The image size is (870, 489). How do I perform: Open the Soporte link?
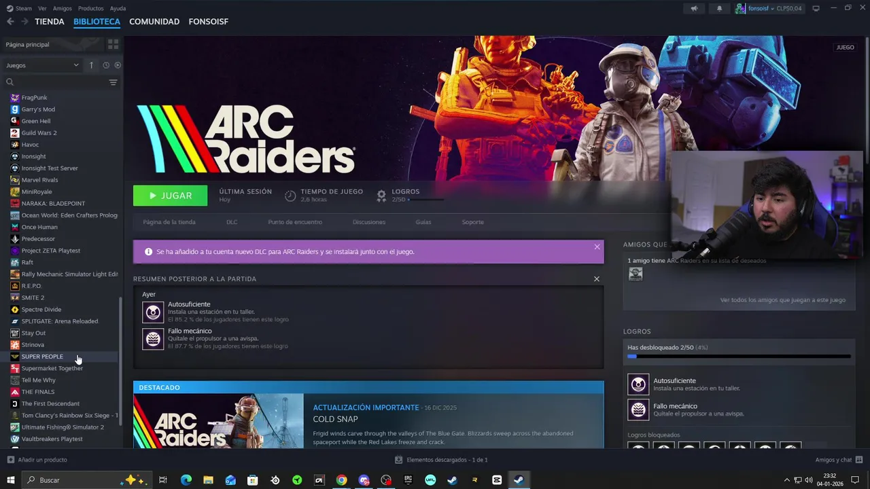click(x=473, y=222)
